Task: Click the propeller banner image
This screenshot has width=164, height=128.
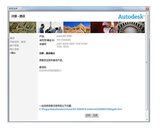Action: (x=104, y=27)
